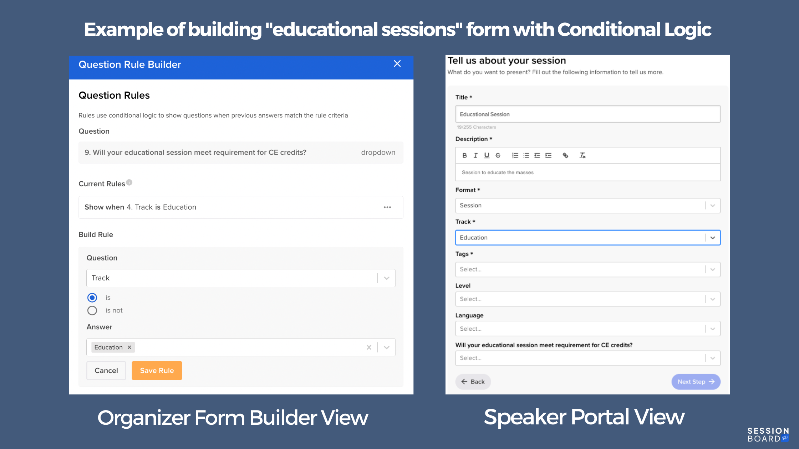Remove the Education tag from the Answer field
Image resolution: width=799 pixels, height=449 pixels.
[129, 347]
